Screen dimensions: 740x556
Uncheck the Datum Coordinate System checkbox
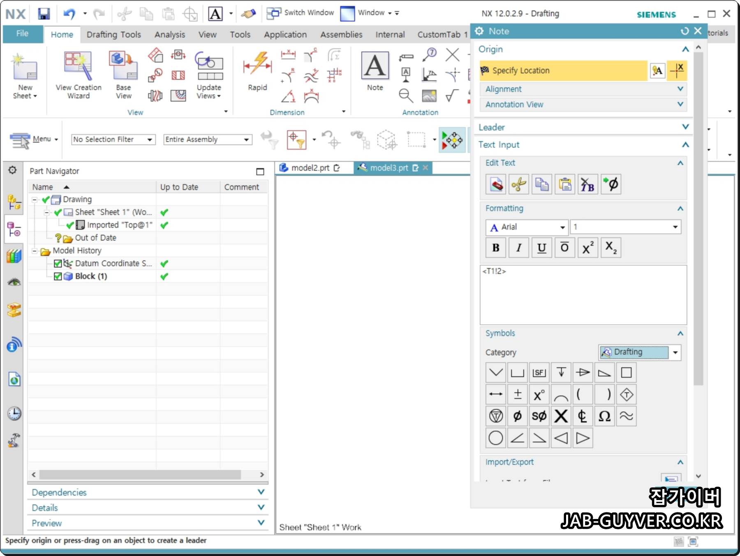[x=58, y=264]
